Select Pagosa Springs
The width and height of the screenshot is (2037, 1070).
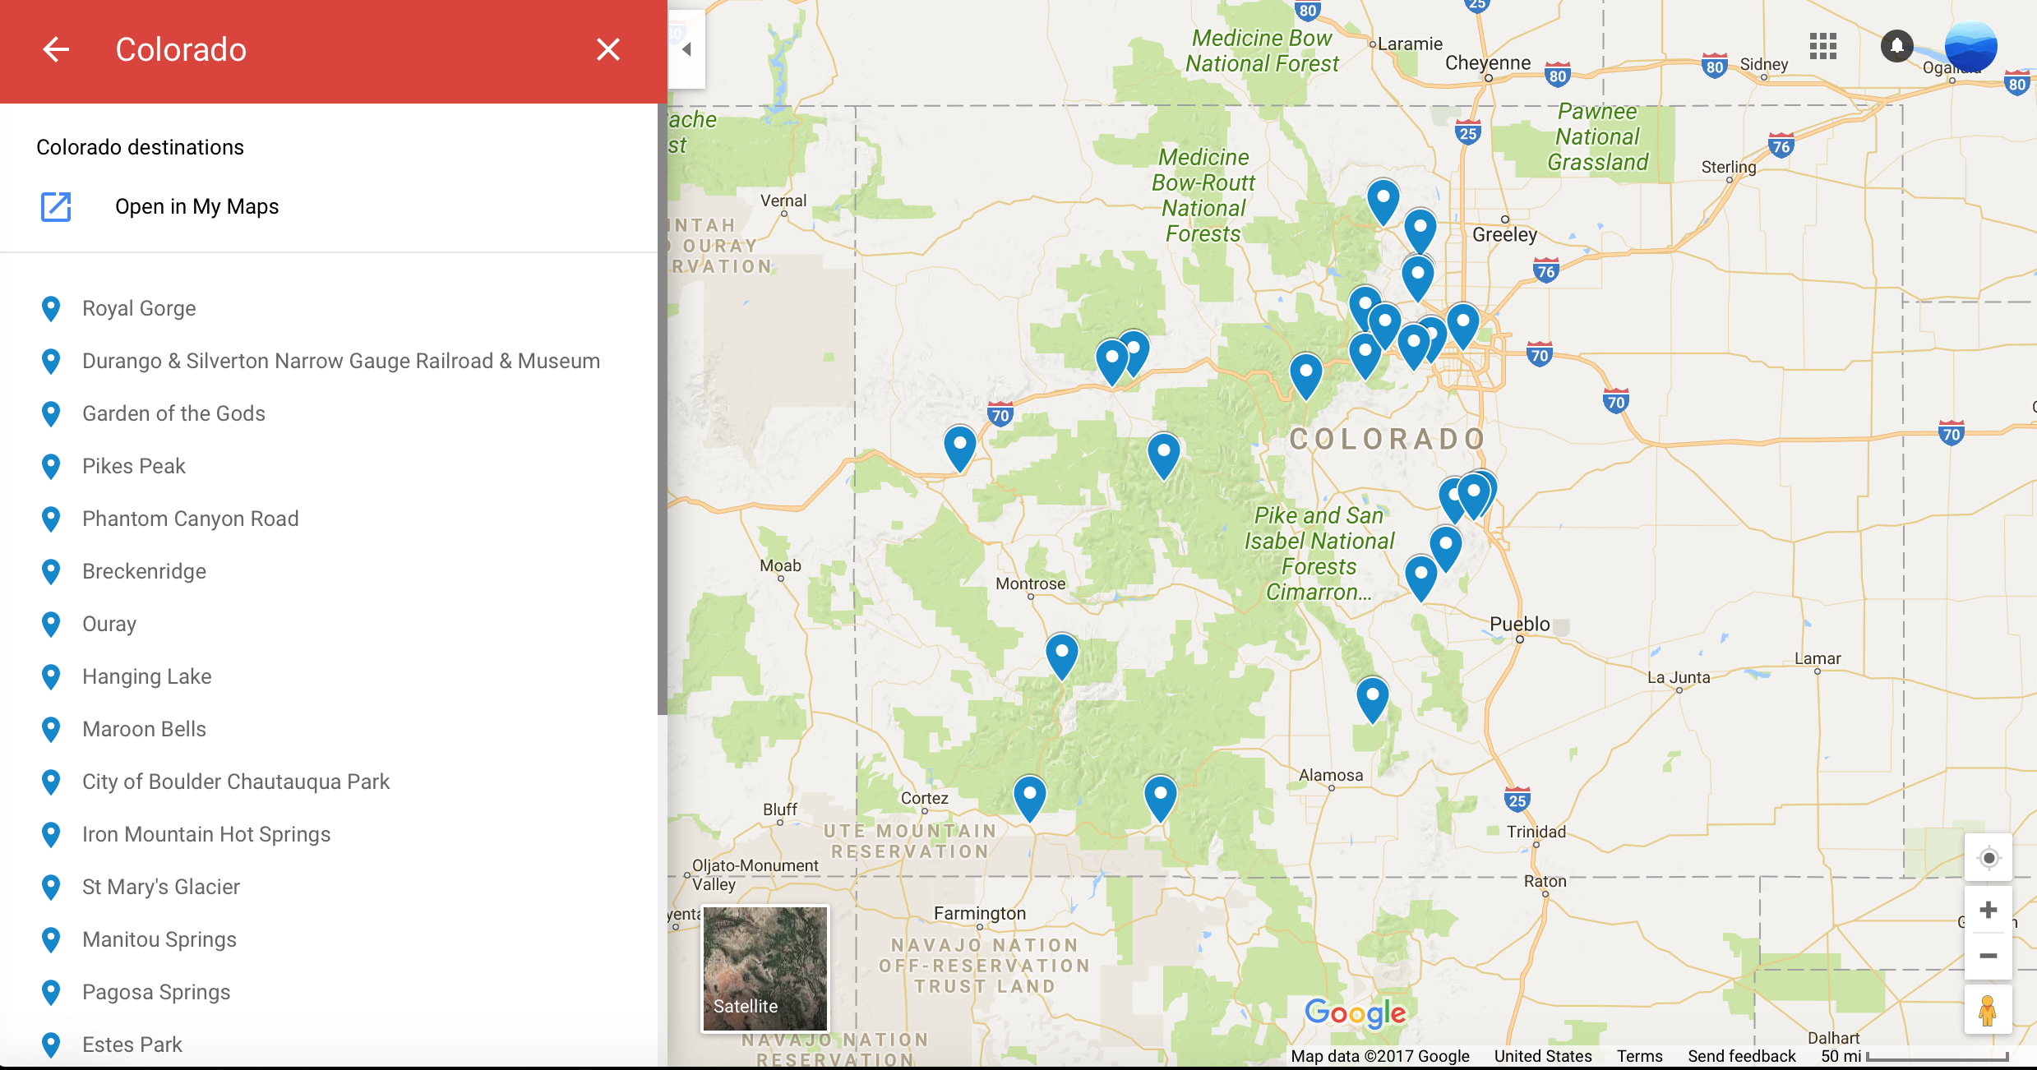coord(156,992)
